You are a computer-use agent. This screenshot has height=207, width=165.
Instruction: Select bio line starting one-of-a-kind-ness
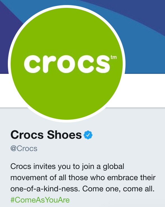click(82, 189)
